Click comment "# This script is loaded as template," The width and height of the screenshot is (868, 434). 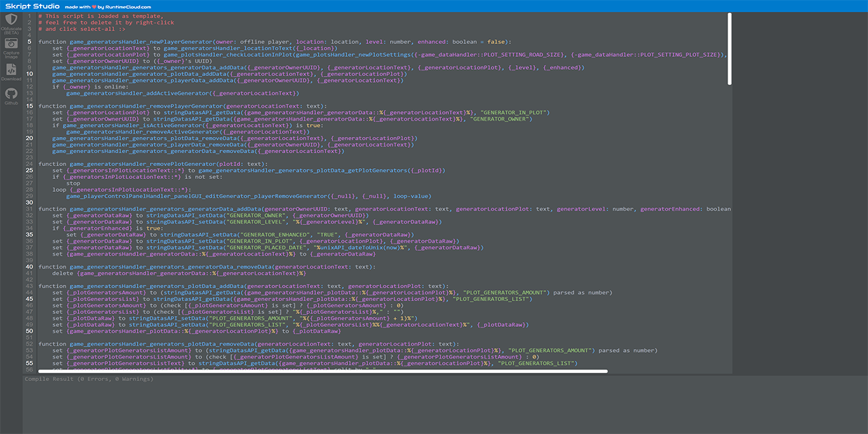[100, 16]
